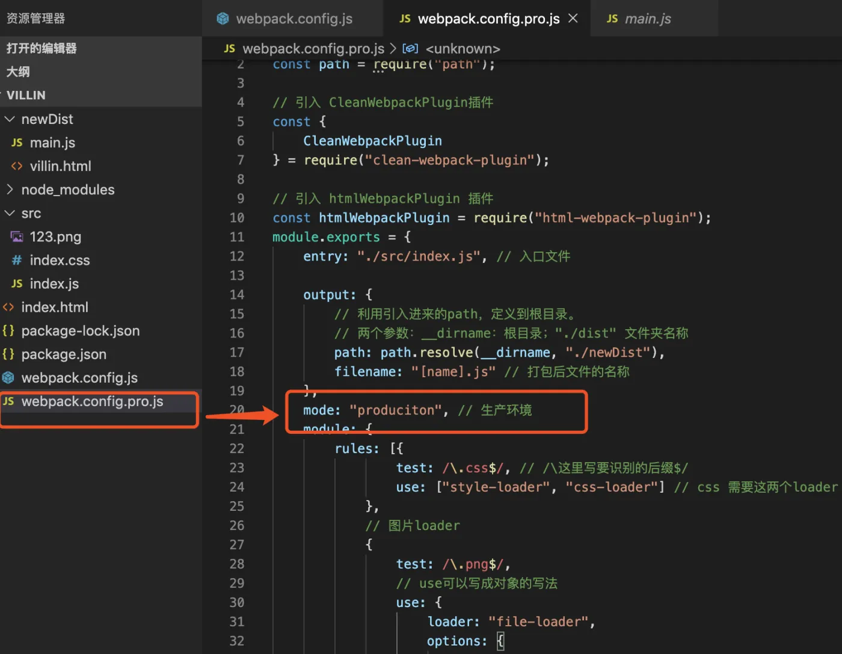Click "style-loader" string on line 24

click(x=496, y=487)
